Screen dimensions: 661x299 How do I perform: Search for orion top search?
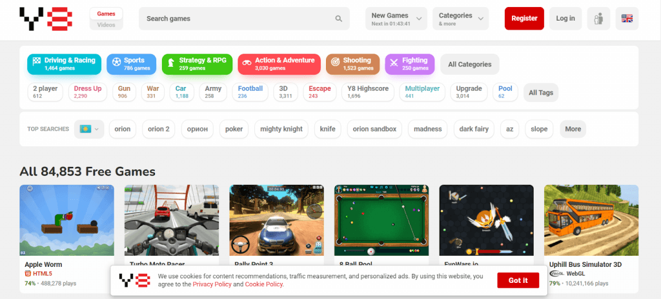pos(123,129)
